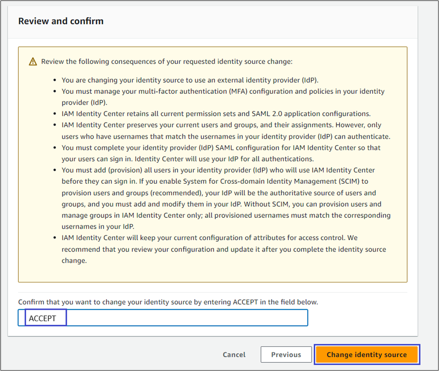Click empty space below the warning panel

pos(212,290)
